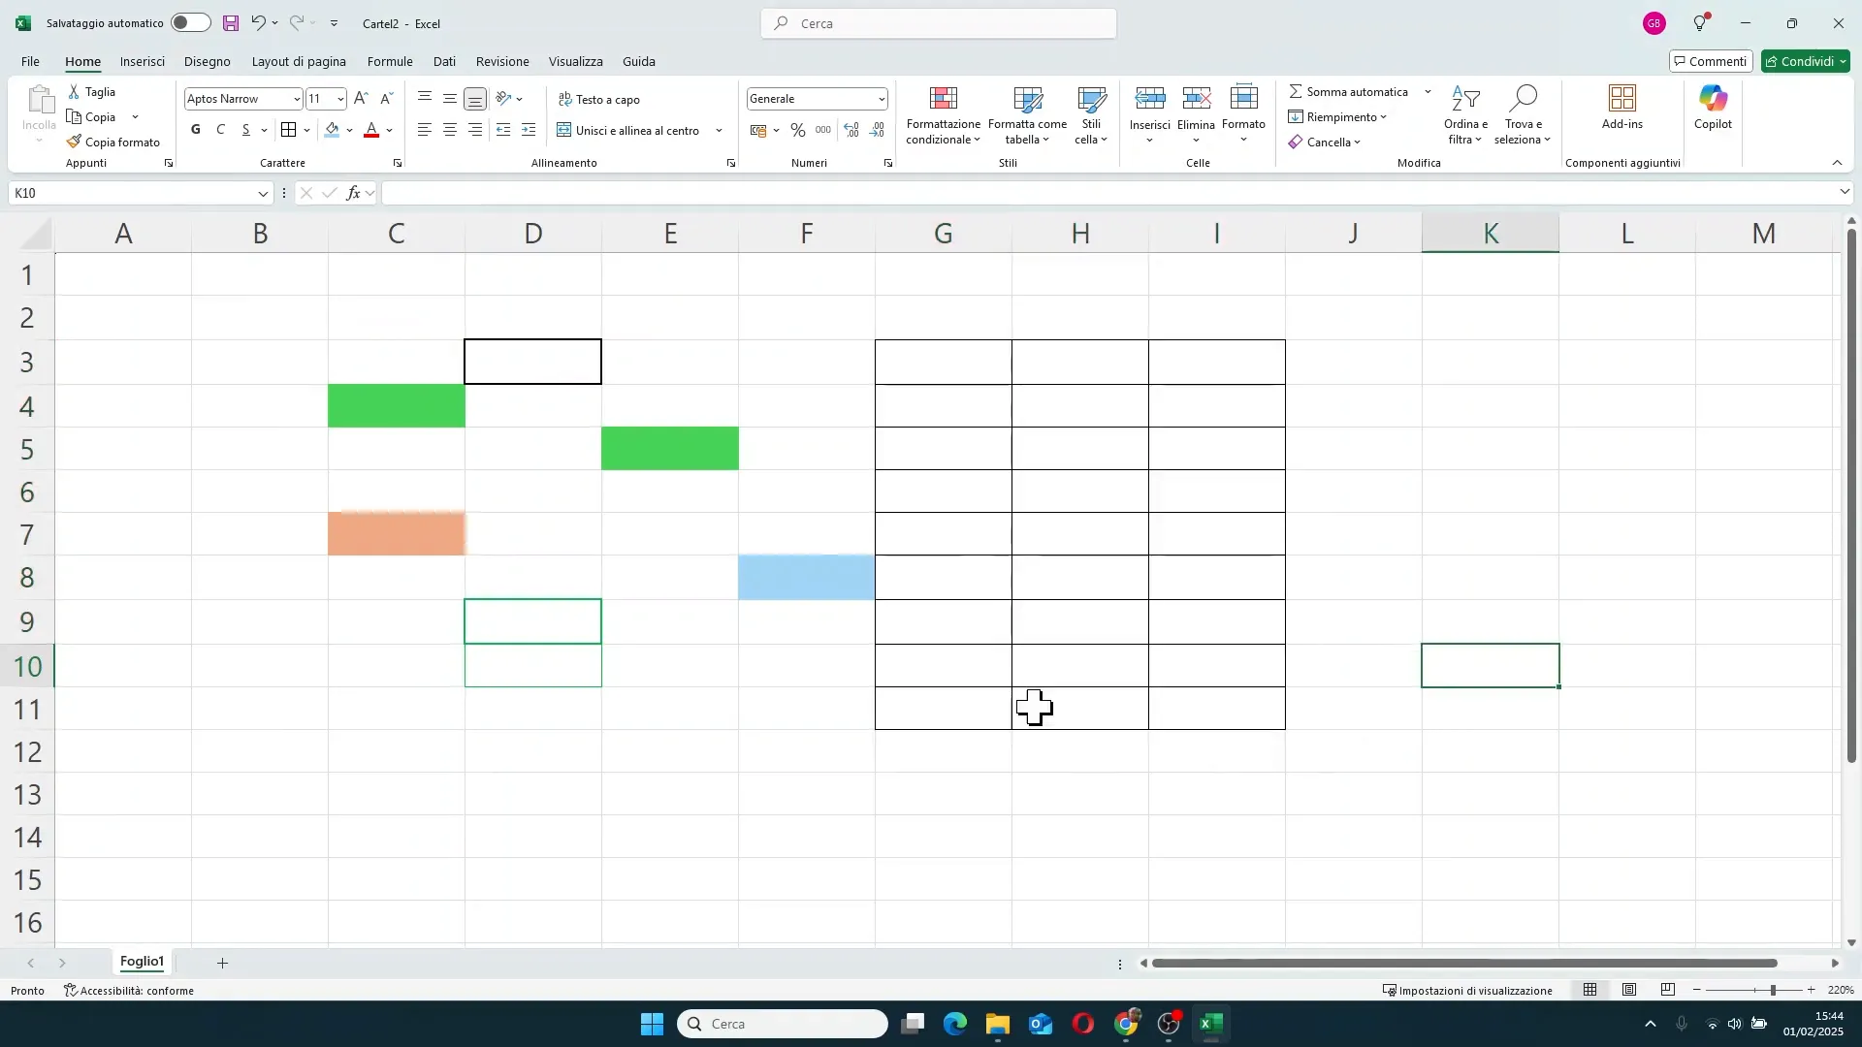Screen dimensions: 1862x1047
Task: Switch to the Inserisci tab
Action: [143, 61]
